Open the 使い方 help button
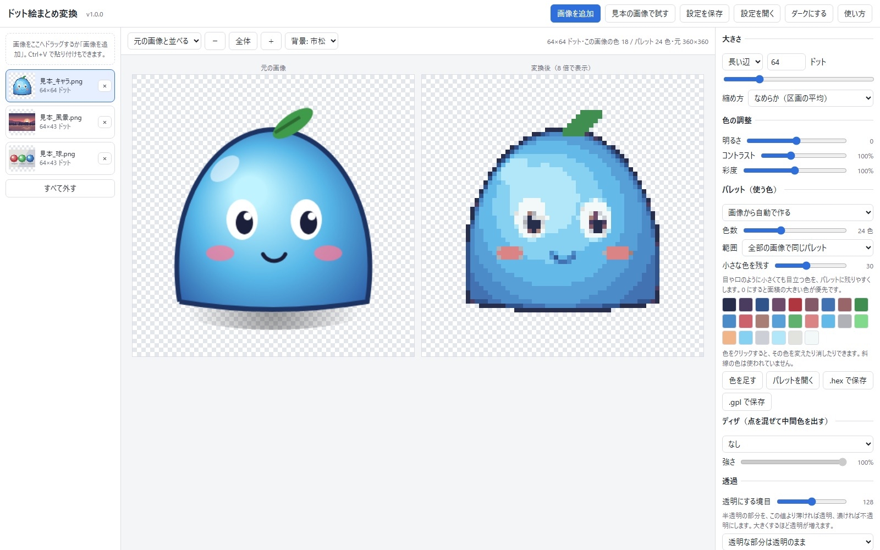The height and width of the screenshot is (550, 880). click(x=855, y=14)
